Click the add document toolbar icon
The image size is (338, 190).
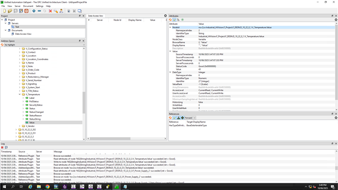click(x=69, y=11)
